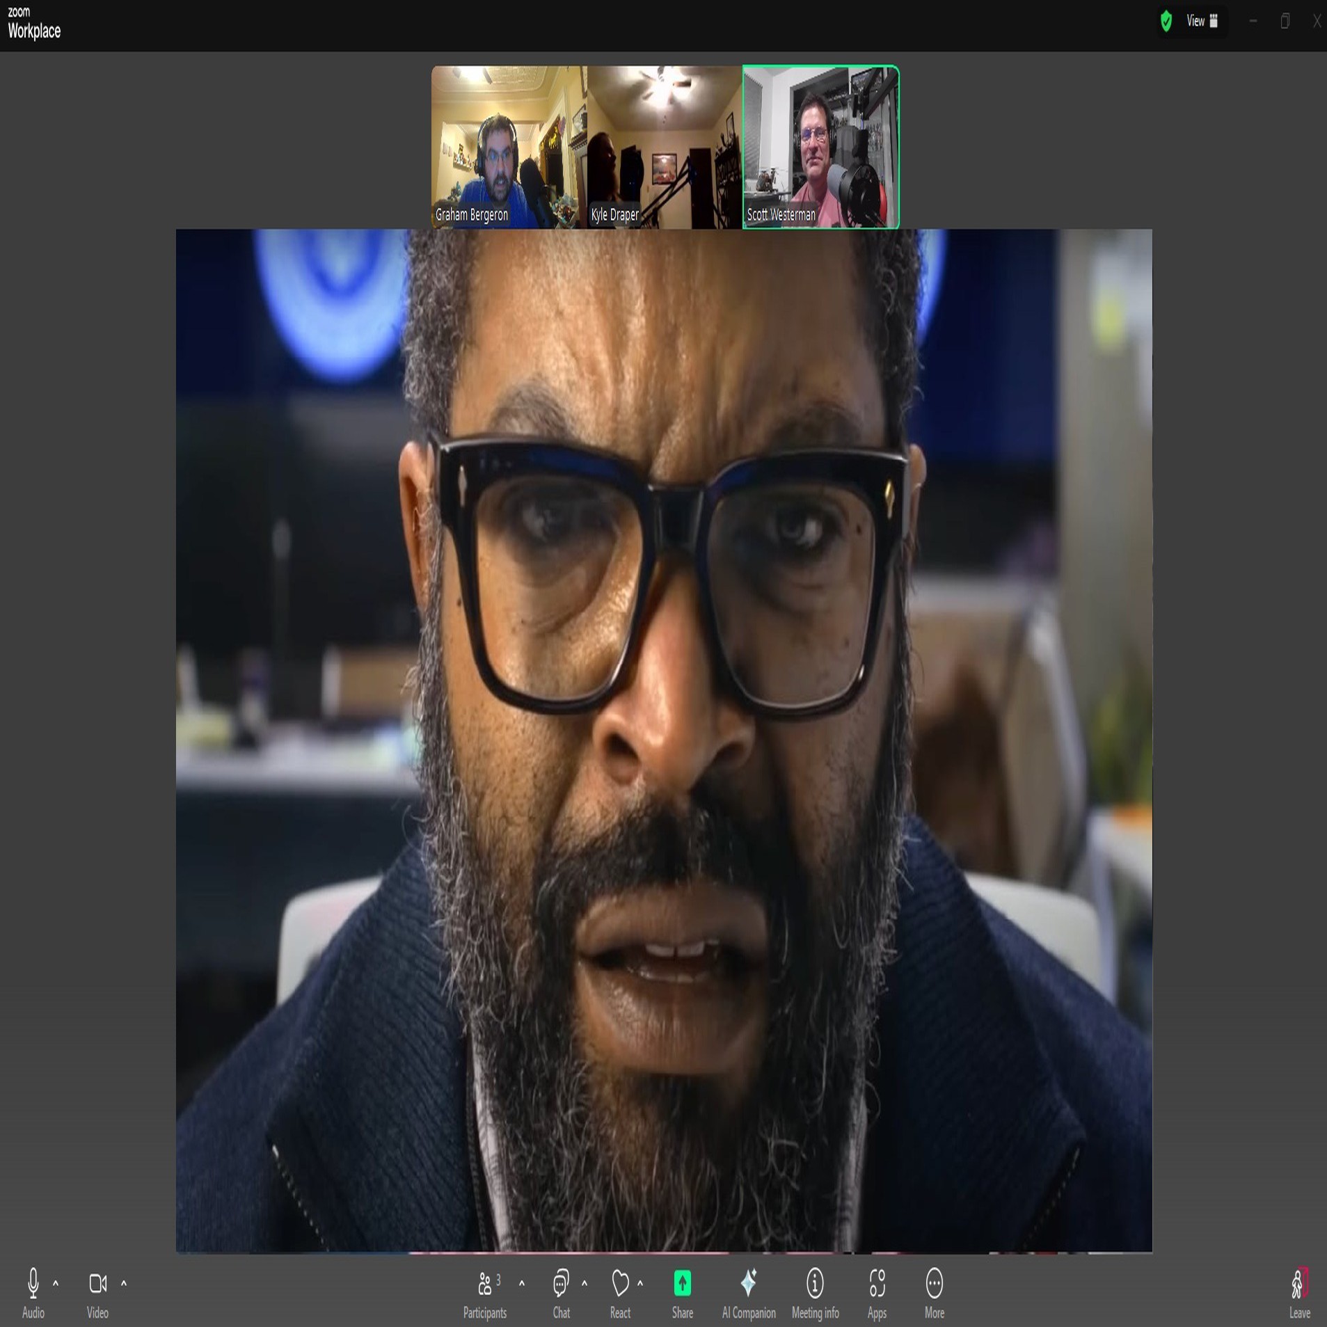Mute microphone with the Audio button
Viewport: 1327px width, 1327px height.
tap(33, 1293)
